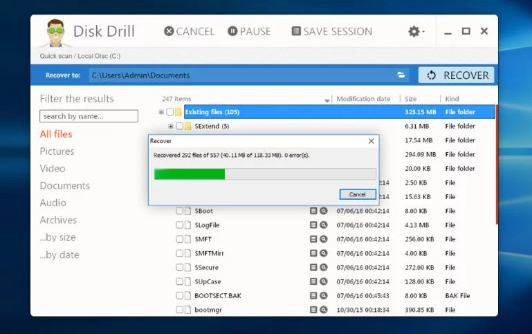Click the hex view icon for bootmgr
532x334 pixels.
pyautogui.click(x=313, y=310)
